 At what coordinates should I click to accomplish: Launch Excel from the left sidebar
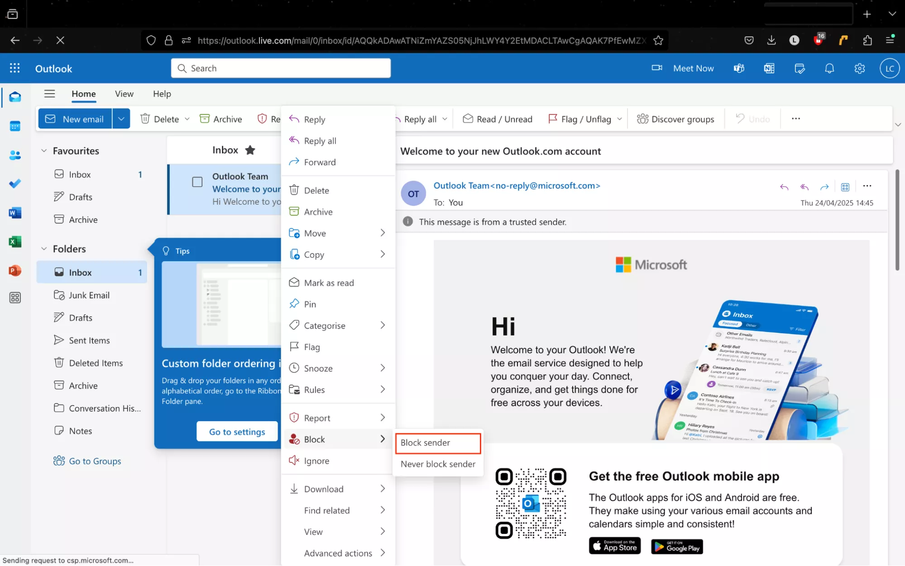coord(15,242)
